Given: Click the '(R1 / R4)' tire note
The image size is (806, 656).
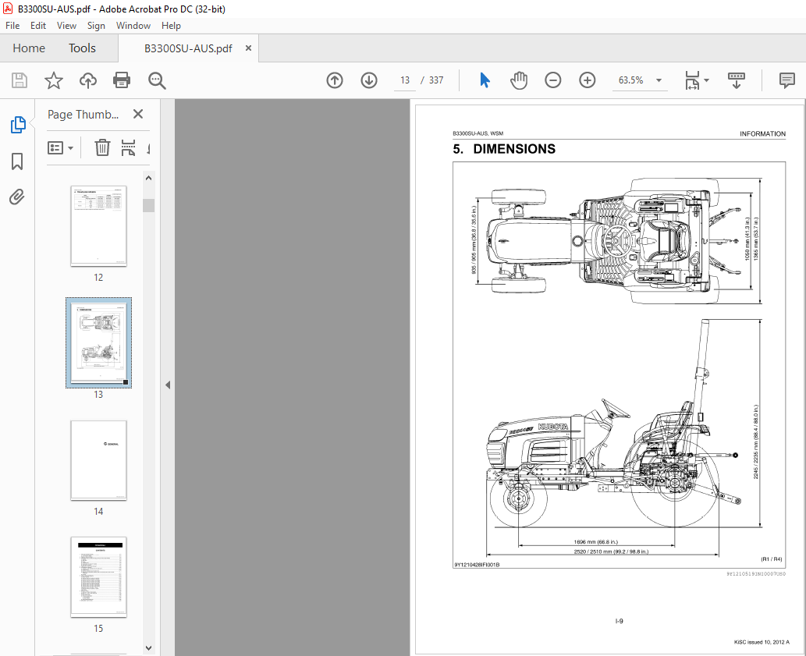Looking at the screenshot, I should pyautogui.click(x=772, y=559).
